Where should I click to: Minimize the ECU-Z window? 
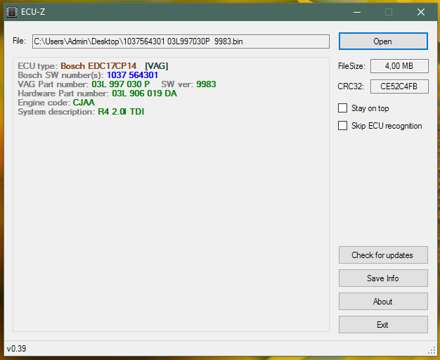[357, 12]
